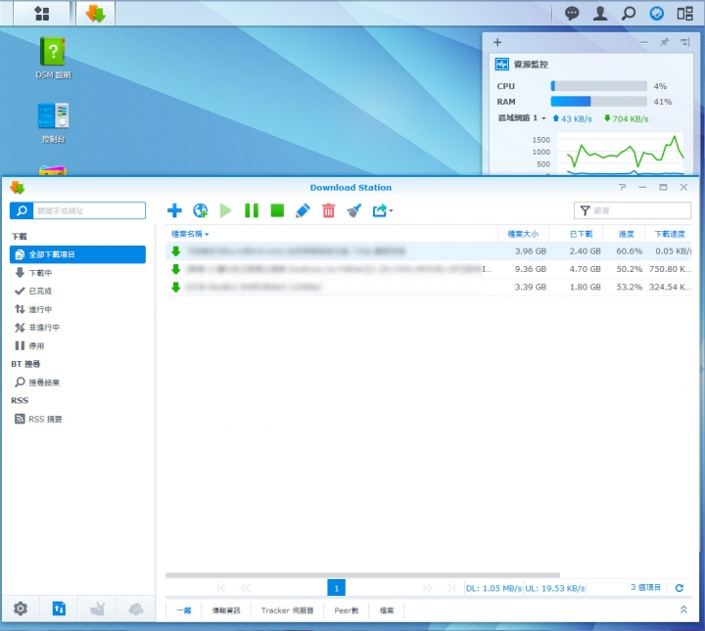Sort by the 下載速度 column header
705x631 pixels.
click(x=669, y=234)
